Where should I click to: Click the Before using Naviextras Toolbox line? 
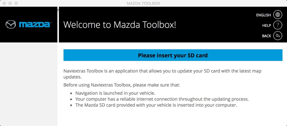(x=122, y=85)
